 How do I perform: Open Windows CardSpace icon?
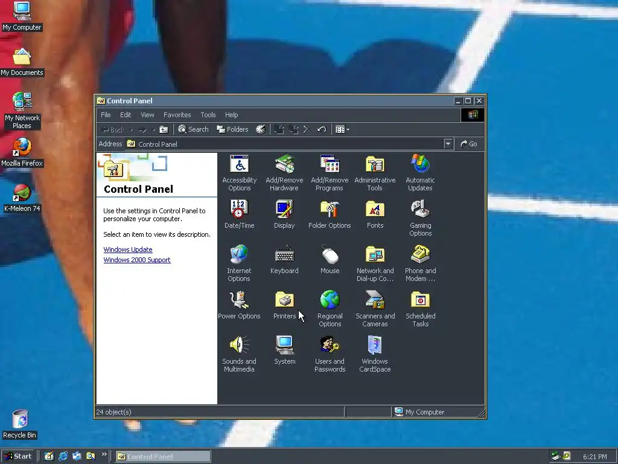coord(375,354)
